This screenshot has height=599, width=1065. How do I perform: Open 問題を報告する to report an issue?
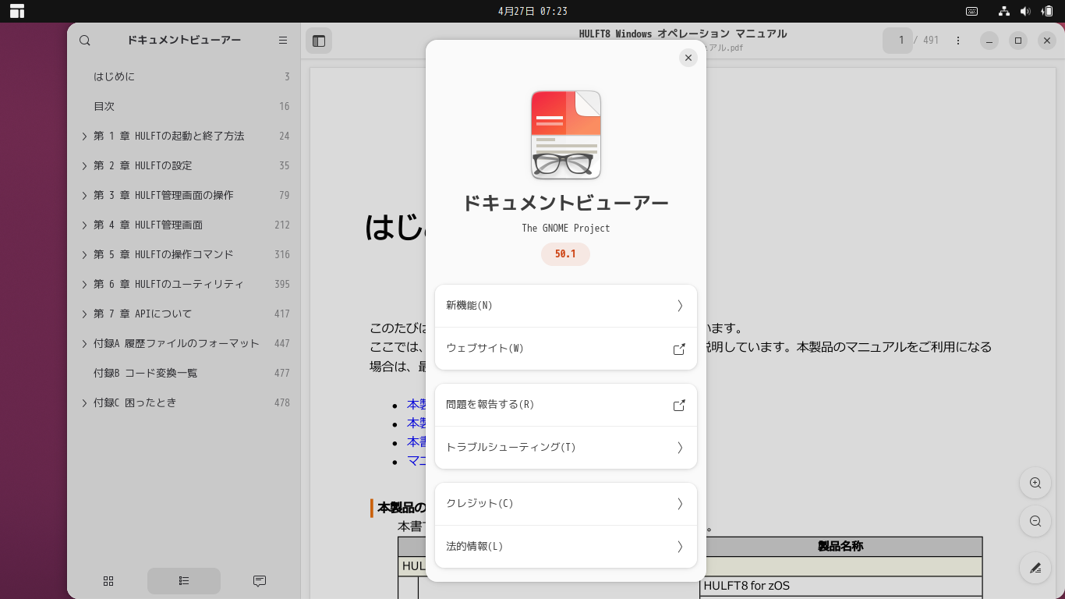click(565, 405)
